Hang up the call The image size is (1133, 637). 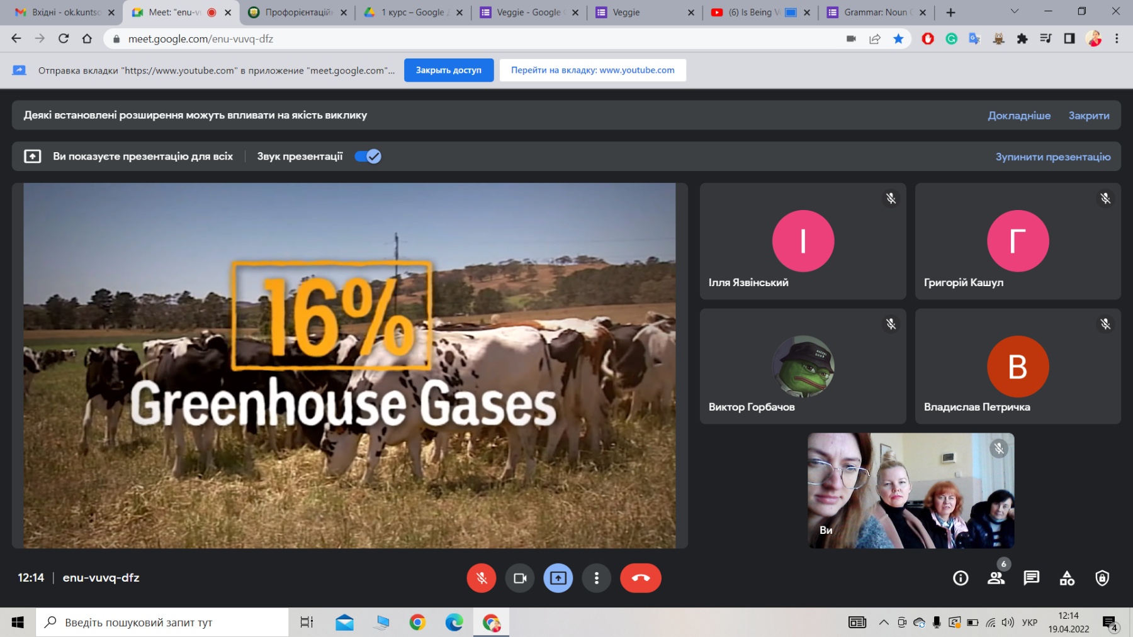click(640, 578)
